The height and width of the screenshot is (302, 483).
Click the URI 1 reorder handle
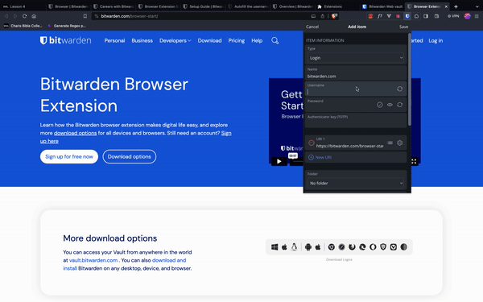click(x=390, y=143)
